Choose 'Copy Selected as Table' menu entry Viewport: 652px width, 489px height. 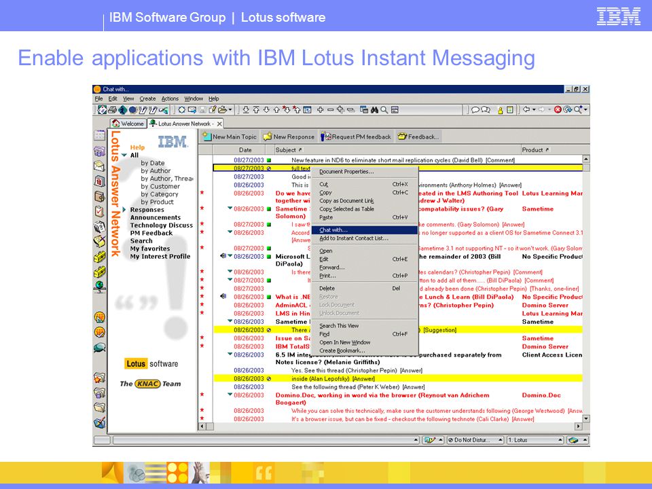coord(365,209)
